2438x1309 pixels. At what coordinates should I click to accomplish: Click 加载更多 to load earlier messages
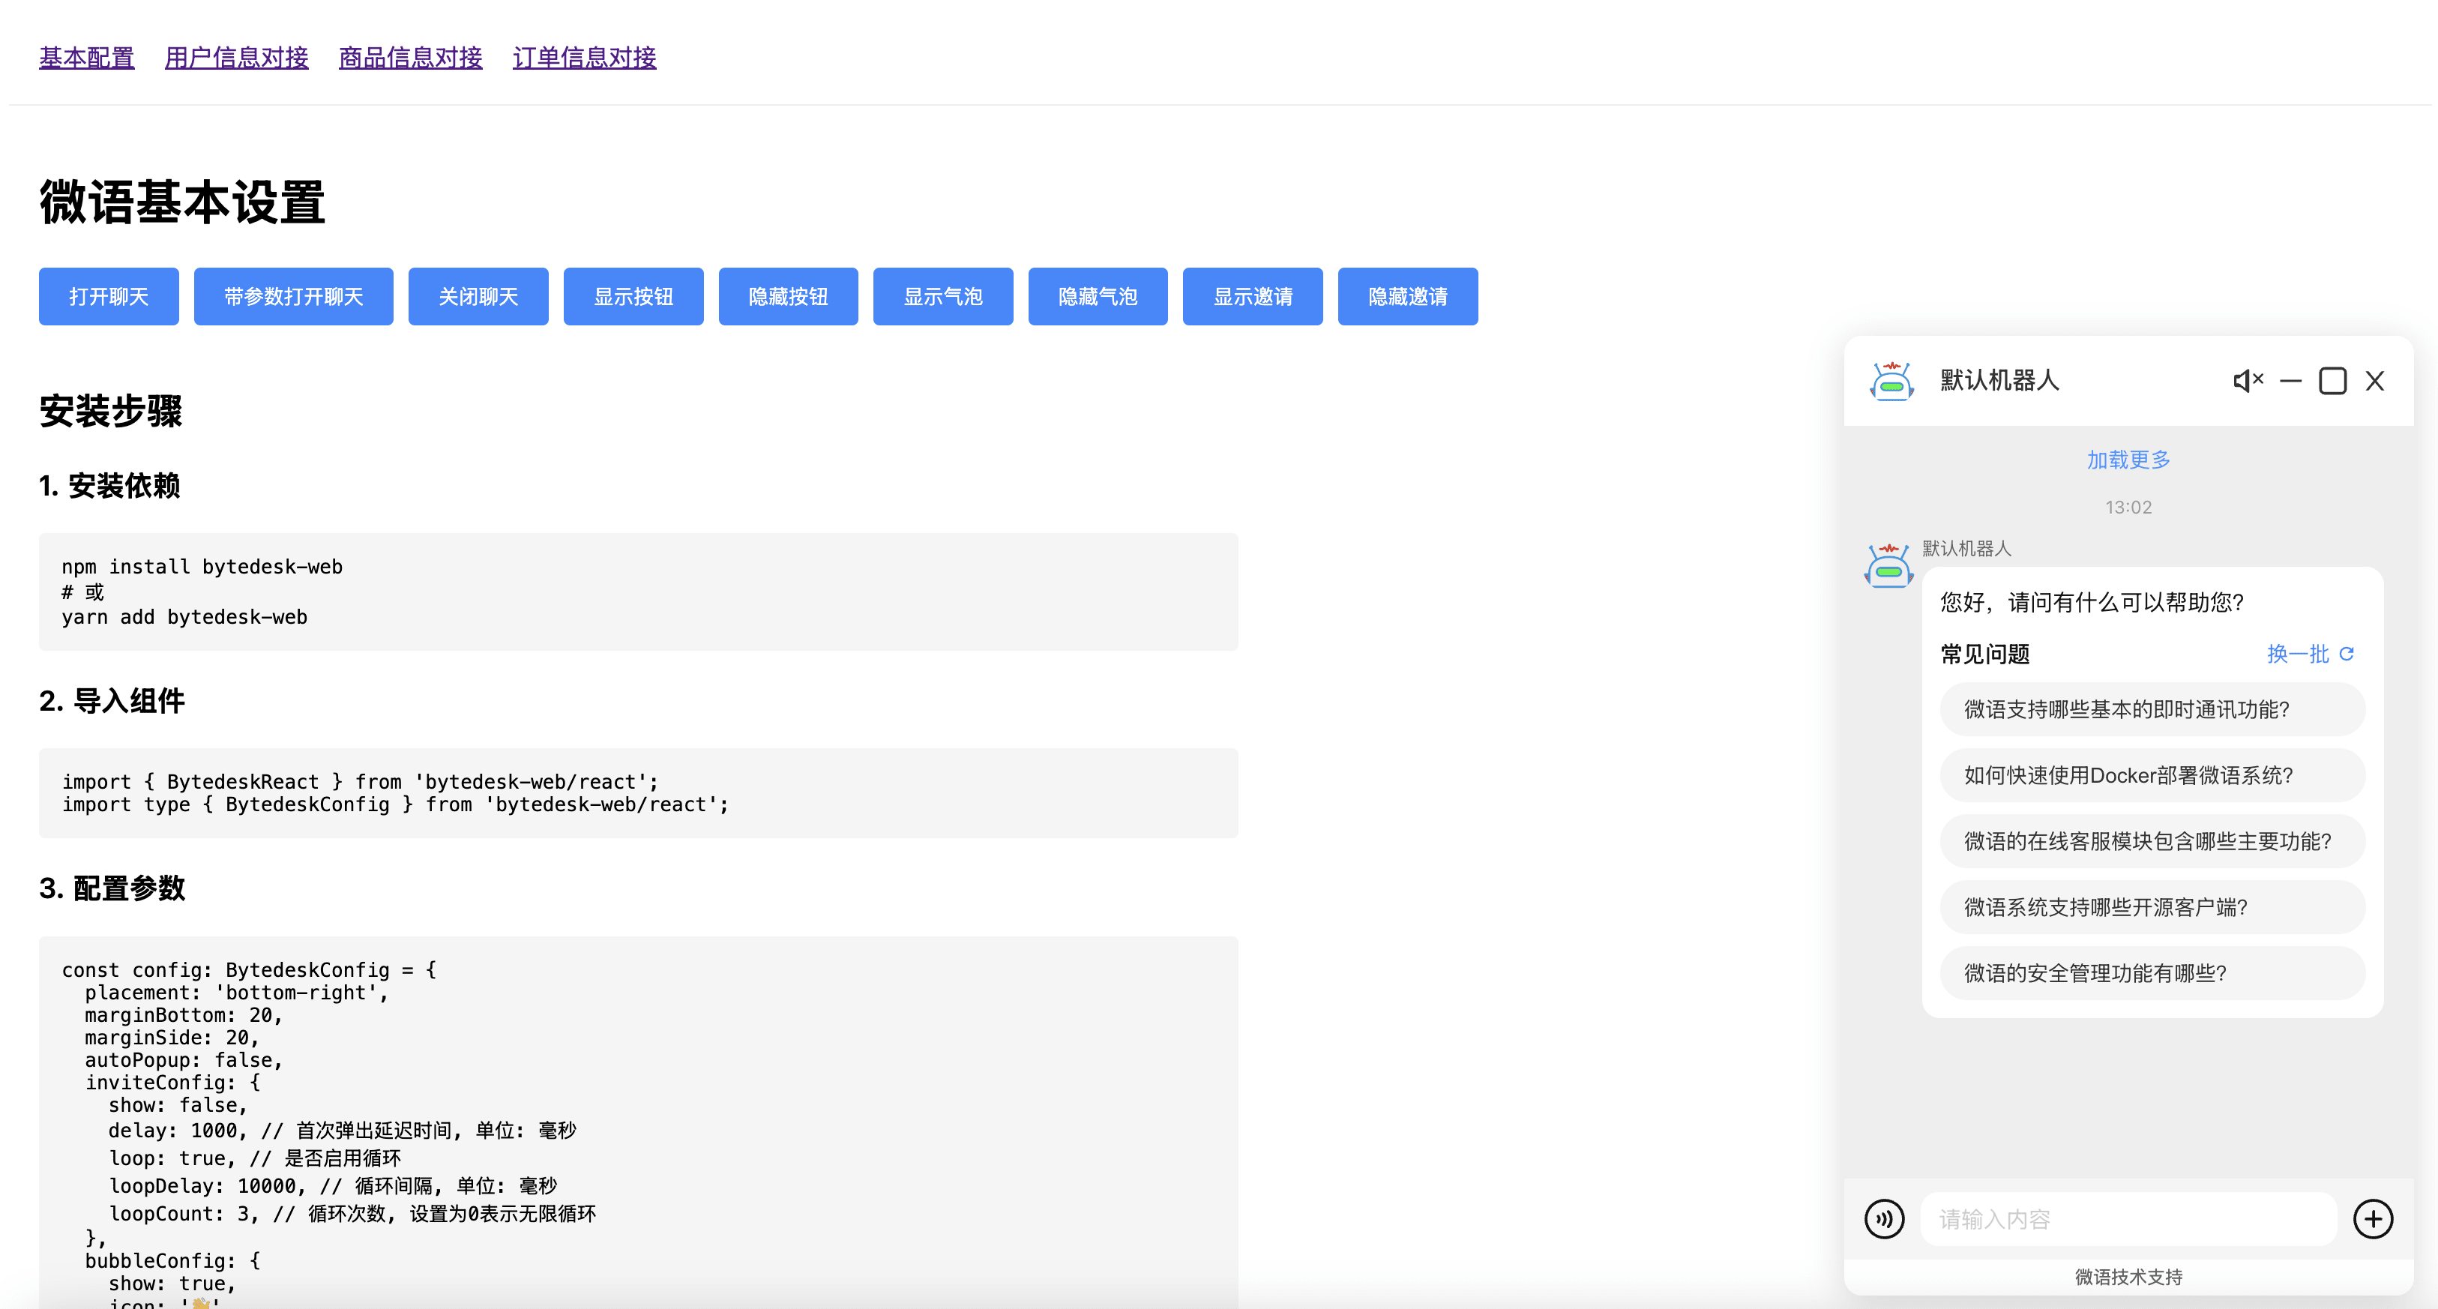[x=2128, y=460]
